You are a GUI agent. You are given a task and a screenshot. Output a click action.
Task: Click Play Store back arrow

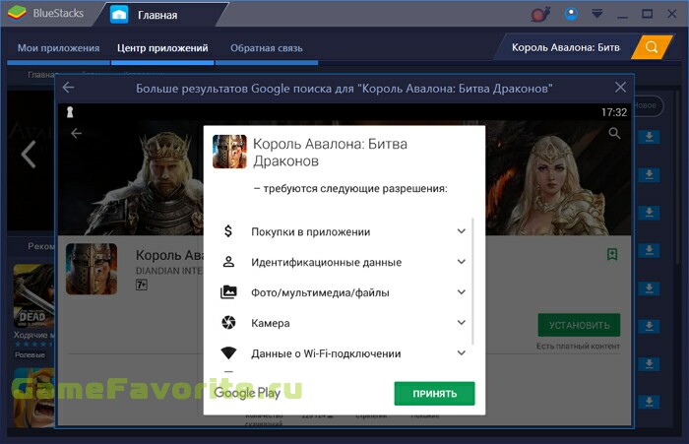[x=77, y=133]
